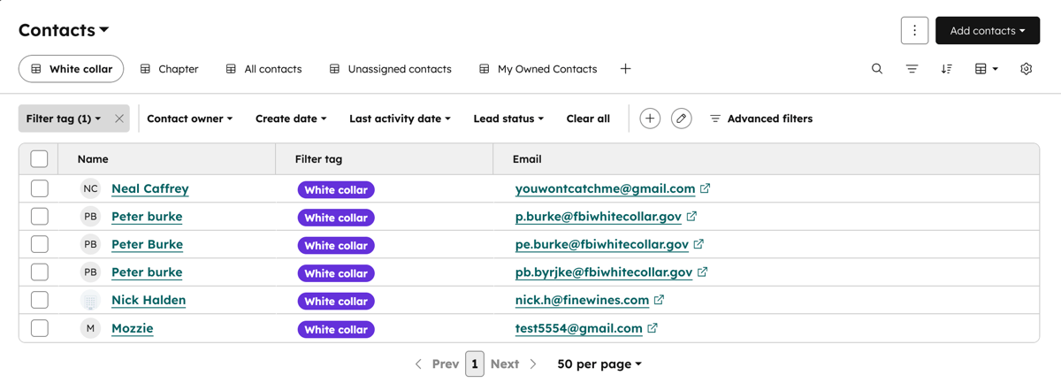Open the table view switcher dropdown
The image size is (1061, 383).
coord(986,69)
